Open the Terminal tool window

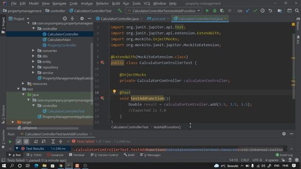(77, 155)
